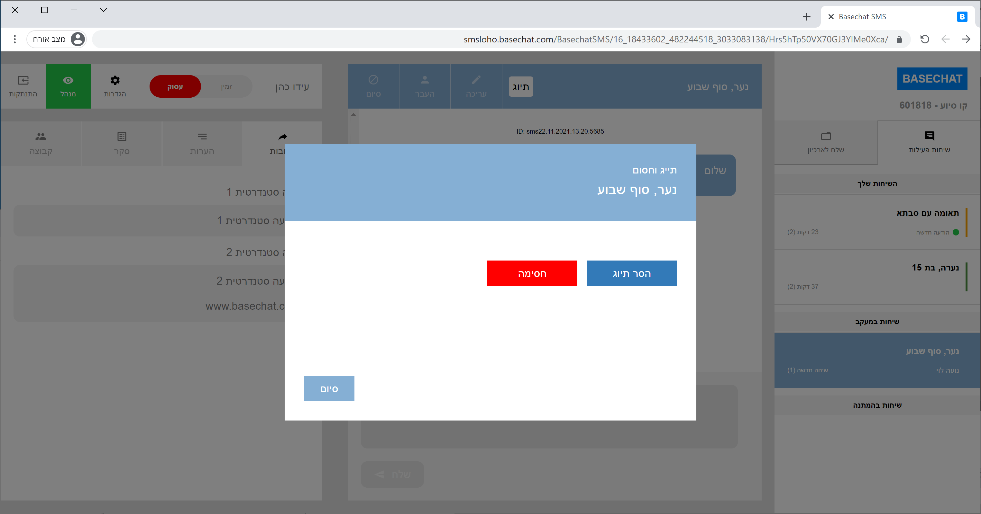
Task: Switch status toggle to עסוק busy
Action: click(175, 86)
